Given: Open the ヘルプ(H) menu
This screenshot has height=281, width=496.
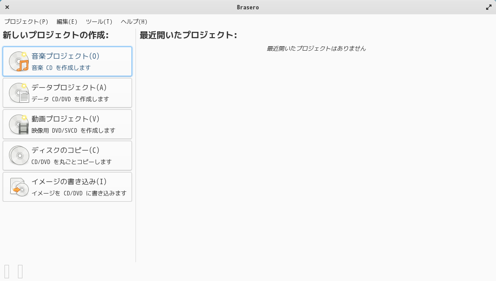Looking at the screenshot, I should (x=134, y=22).
